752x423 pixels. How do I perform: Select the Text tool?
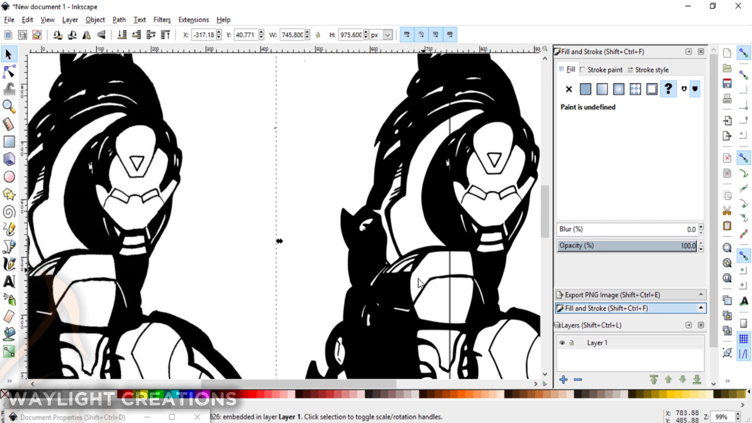[9, 282]
